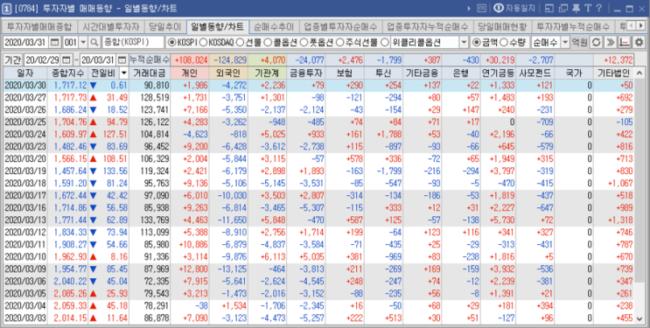This screenshot has width=650, height=328.
Task: Click the refresh icon in the toolbar
Action: (x=596, y=42)
